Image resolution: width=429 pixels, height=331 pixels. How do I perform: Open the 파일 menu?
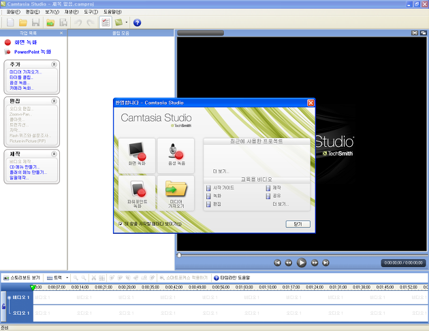coord(14,12)
